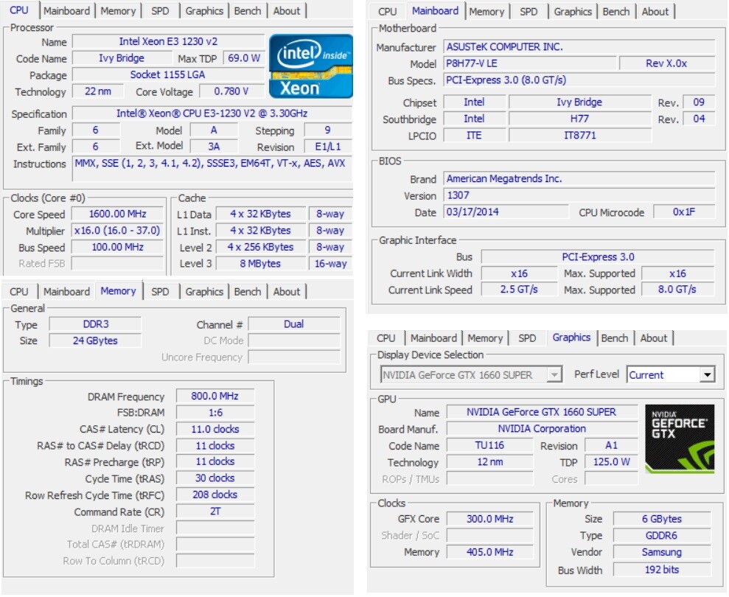Go to Bench tab in Memory window
This screenshot has height=597, width=729.
(248, 292)
